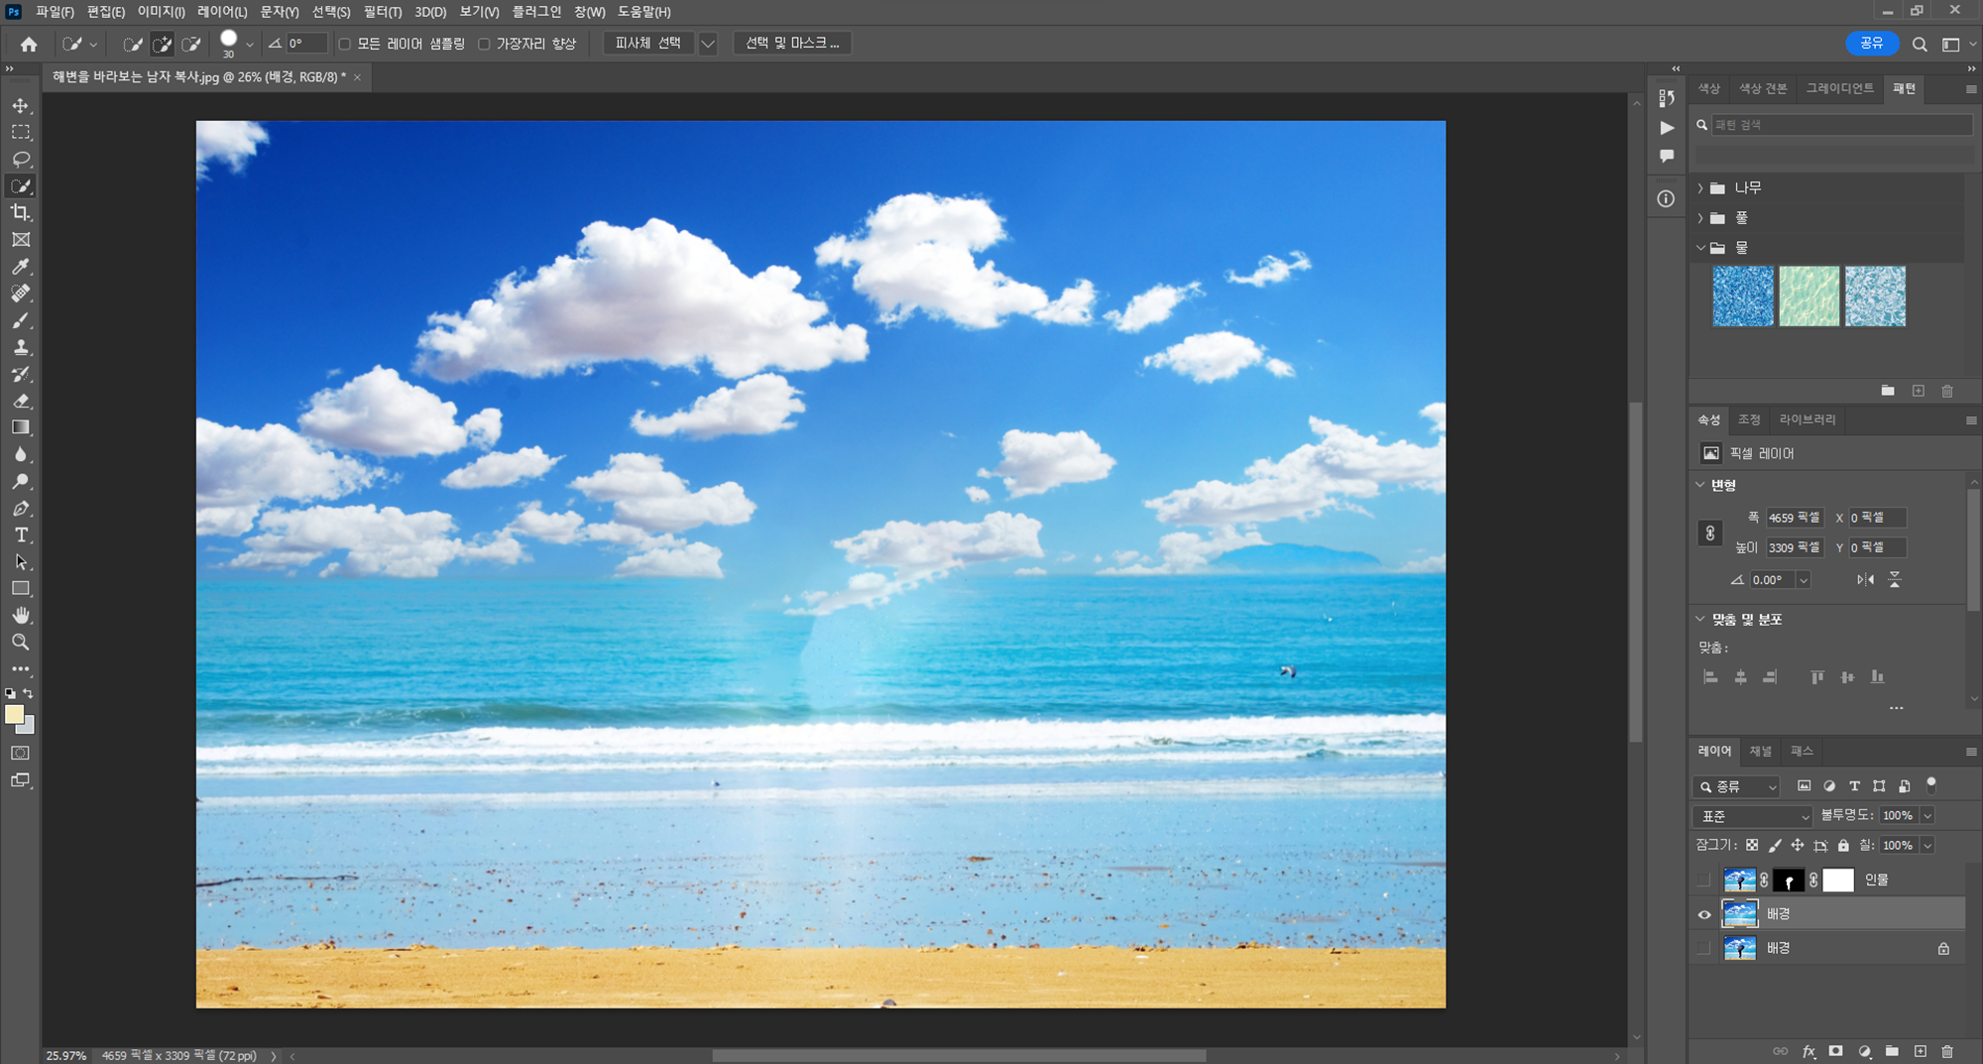Flip horizontally in the 변형 section
Viewport: 1983px width, 1064px height.
click(x=1865, y=579)
